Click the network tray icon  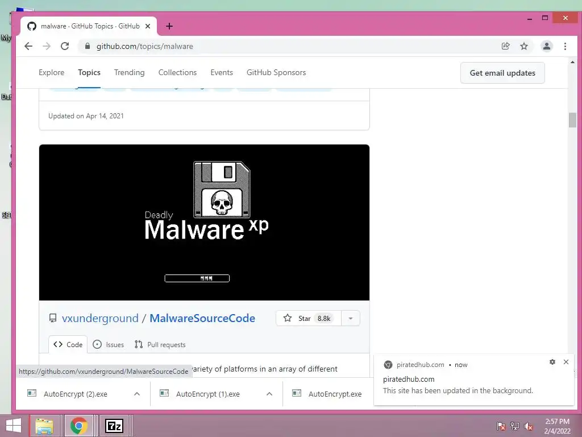(x=515, y=426)
